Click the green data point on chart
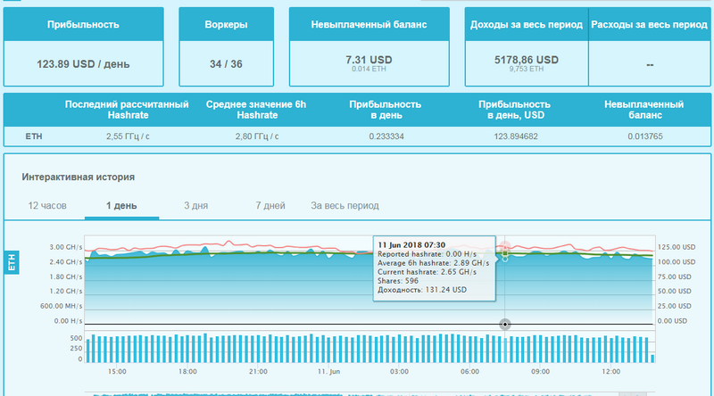 pyautogui.click(x=504, y=253)
